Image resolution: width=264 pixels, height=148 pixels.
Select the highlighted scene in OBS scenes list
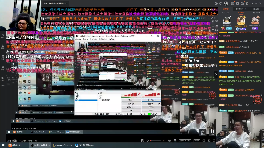point(86,100)
